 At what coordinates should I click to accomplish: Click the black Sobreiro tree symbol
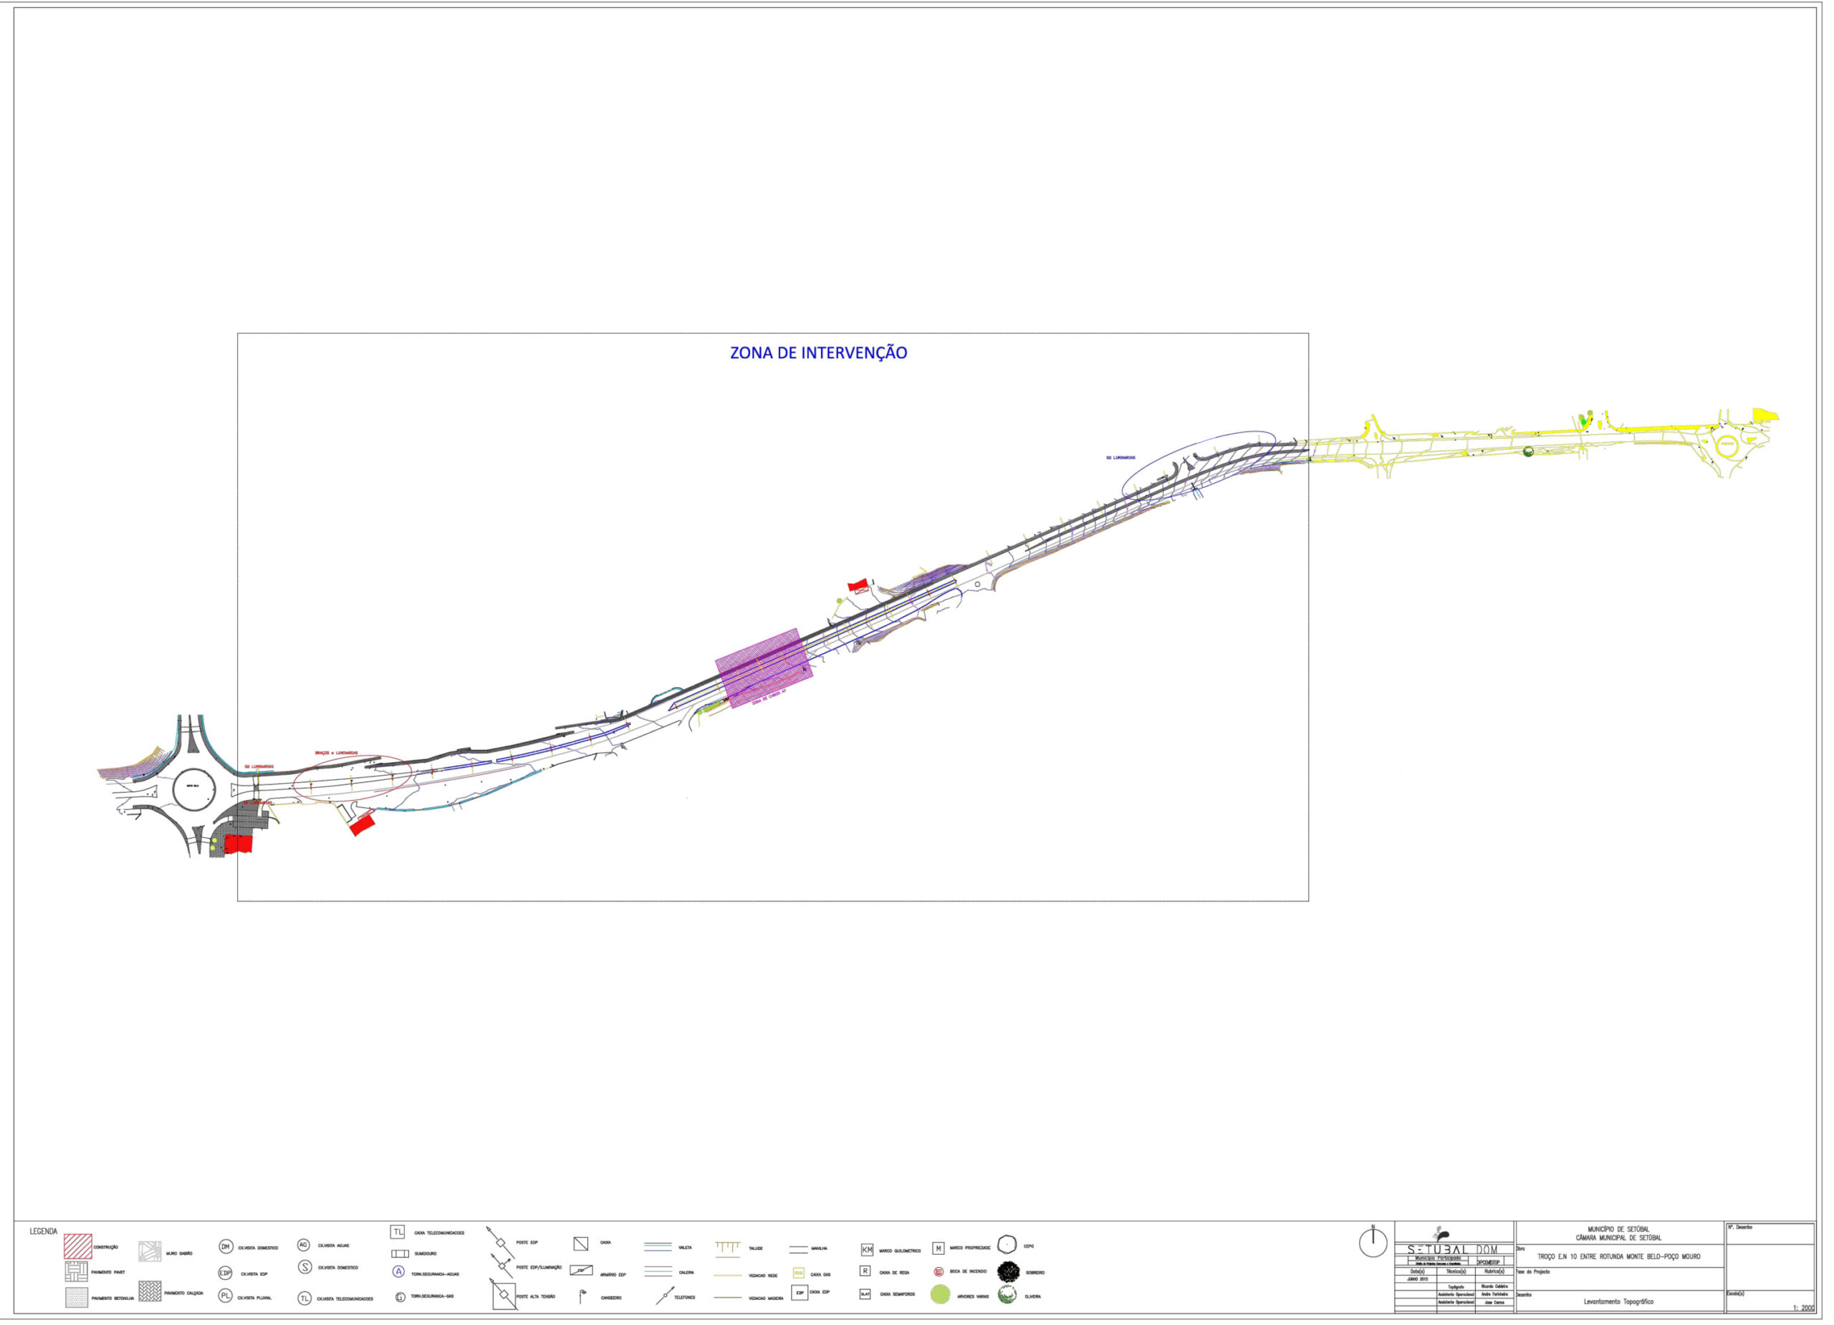[x=1009, y=1272]
